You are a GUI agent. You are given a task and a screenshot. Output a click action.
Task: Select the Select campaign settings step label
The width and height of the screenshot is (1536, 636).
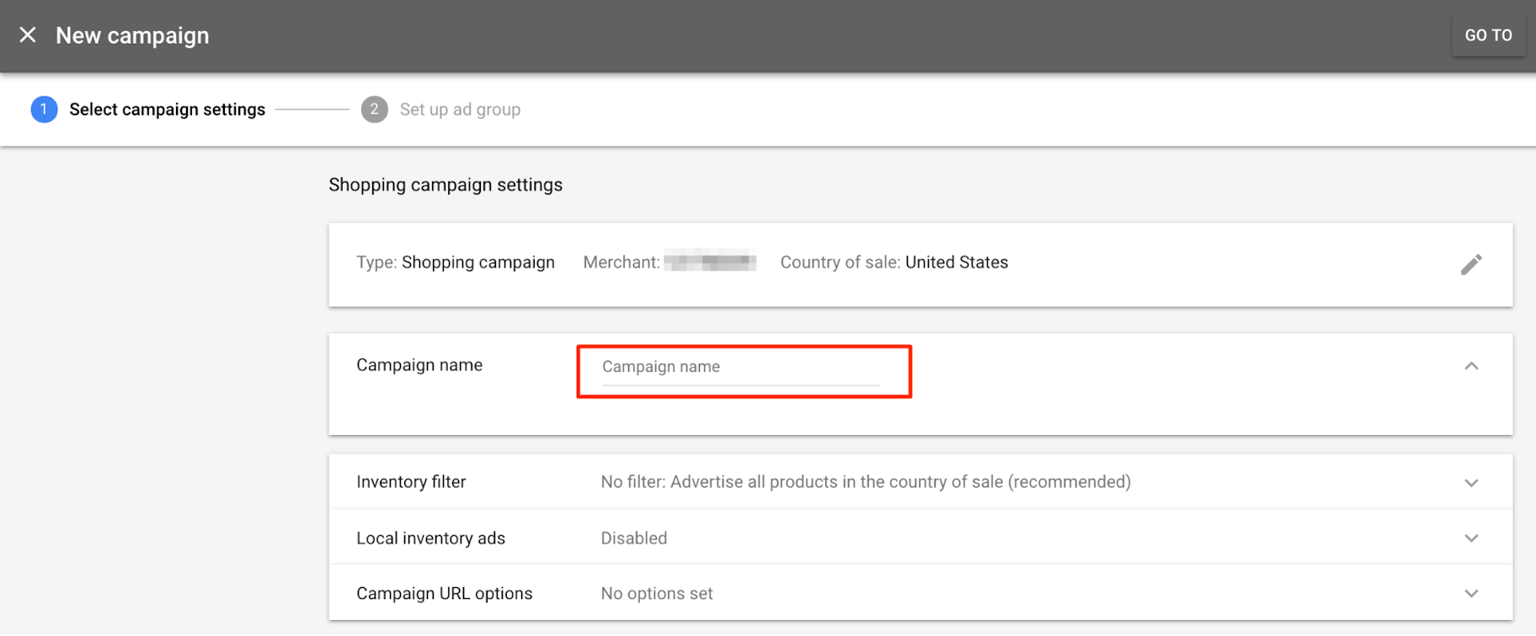click(x=167, y=109)
